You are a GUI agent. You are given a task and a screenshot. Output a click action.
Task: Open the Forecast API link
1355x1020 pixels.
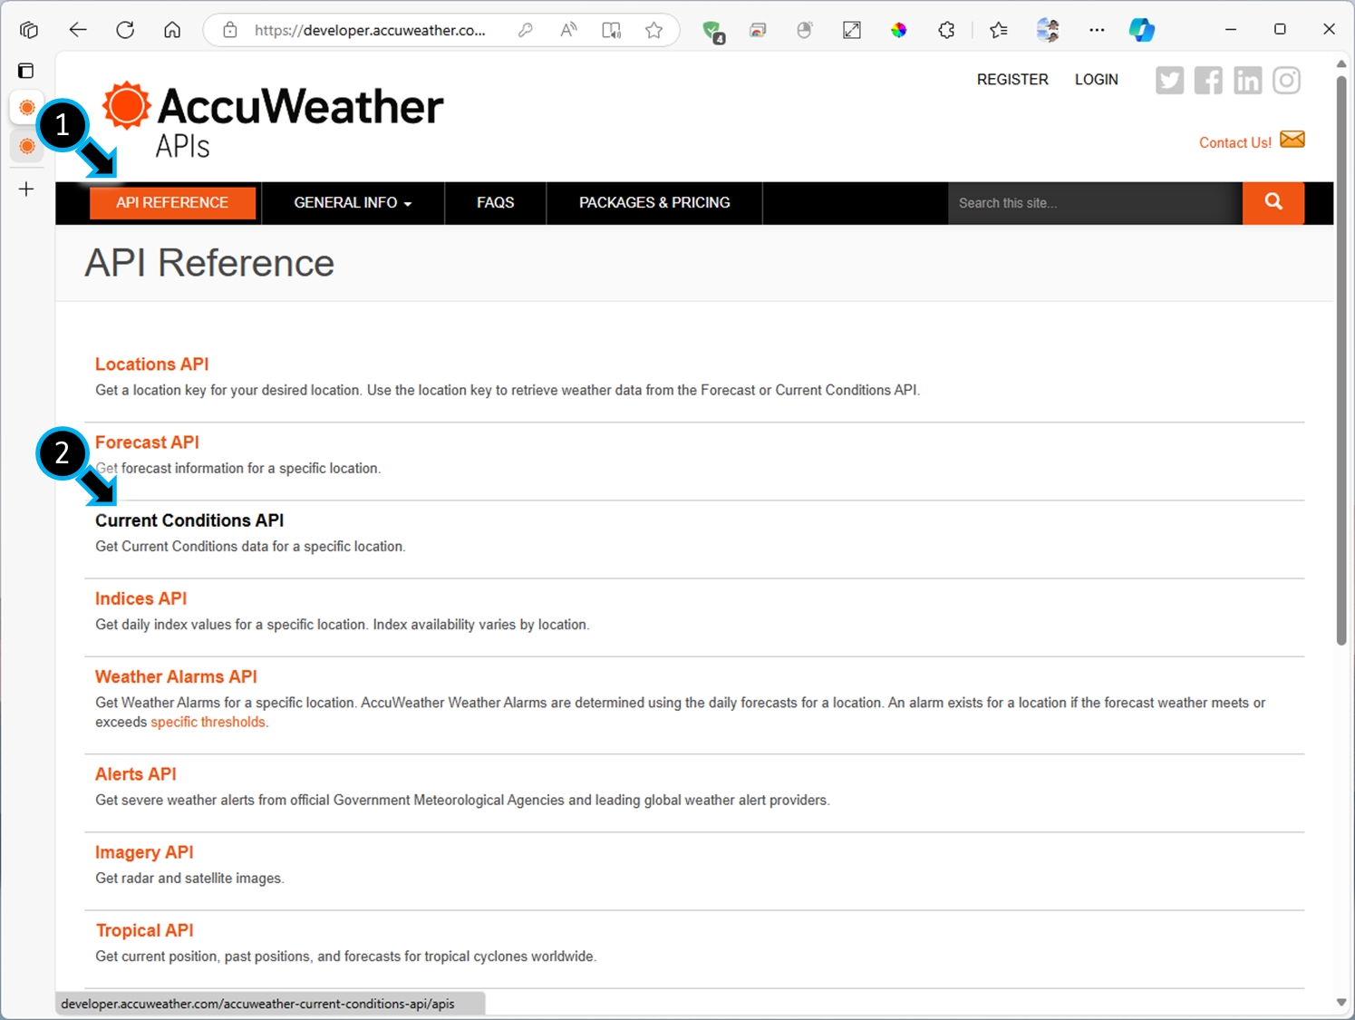(x=147, y=442)
